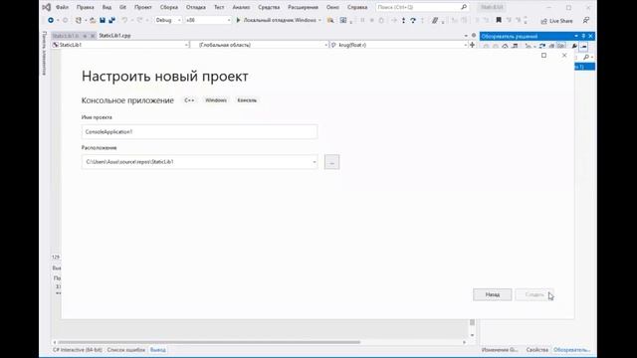Click the Консоль tag in dialog

click(247, 100)
